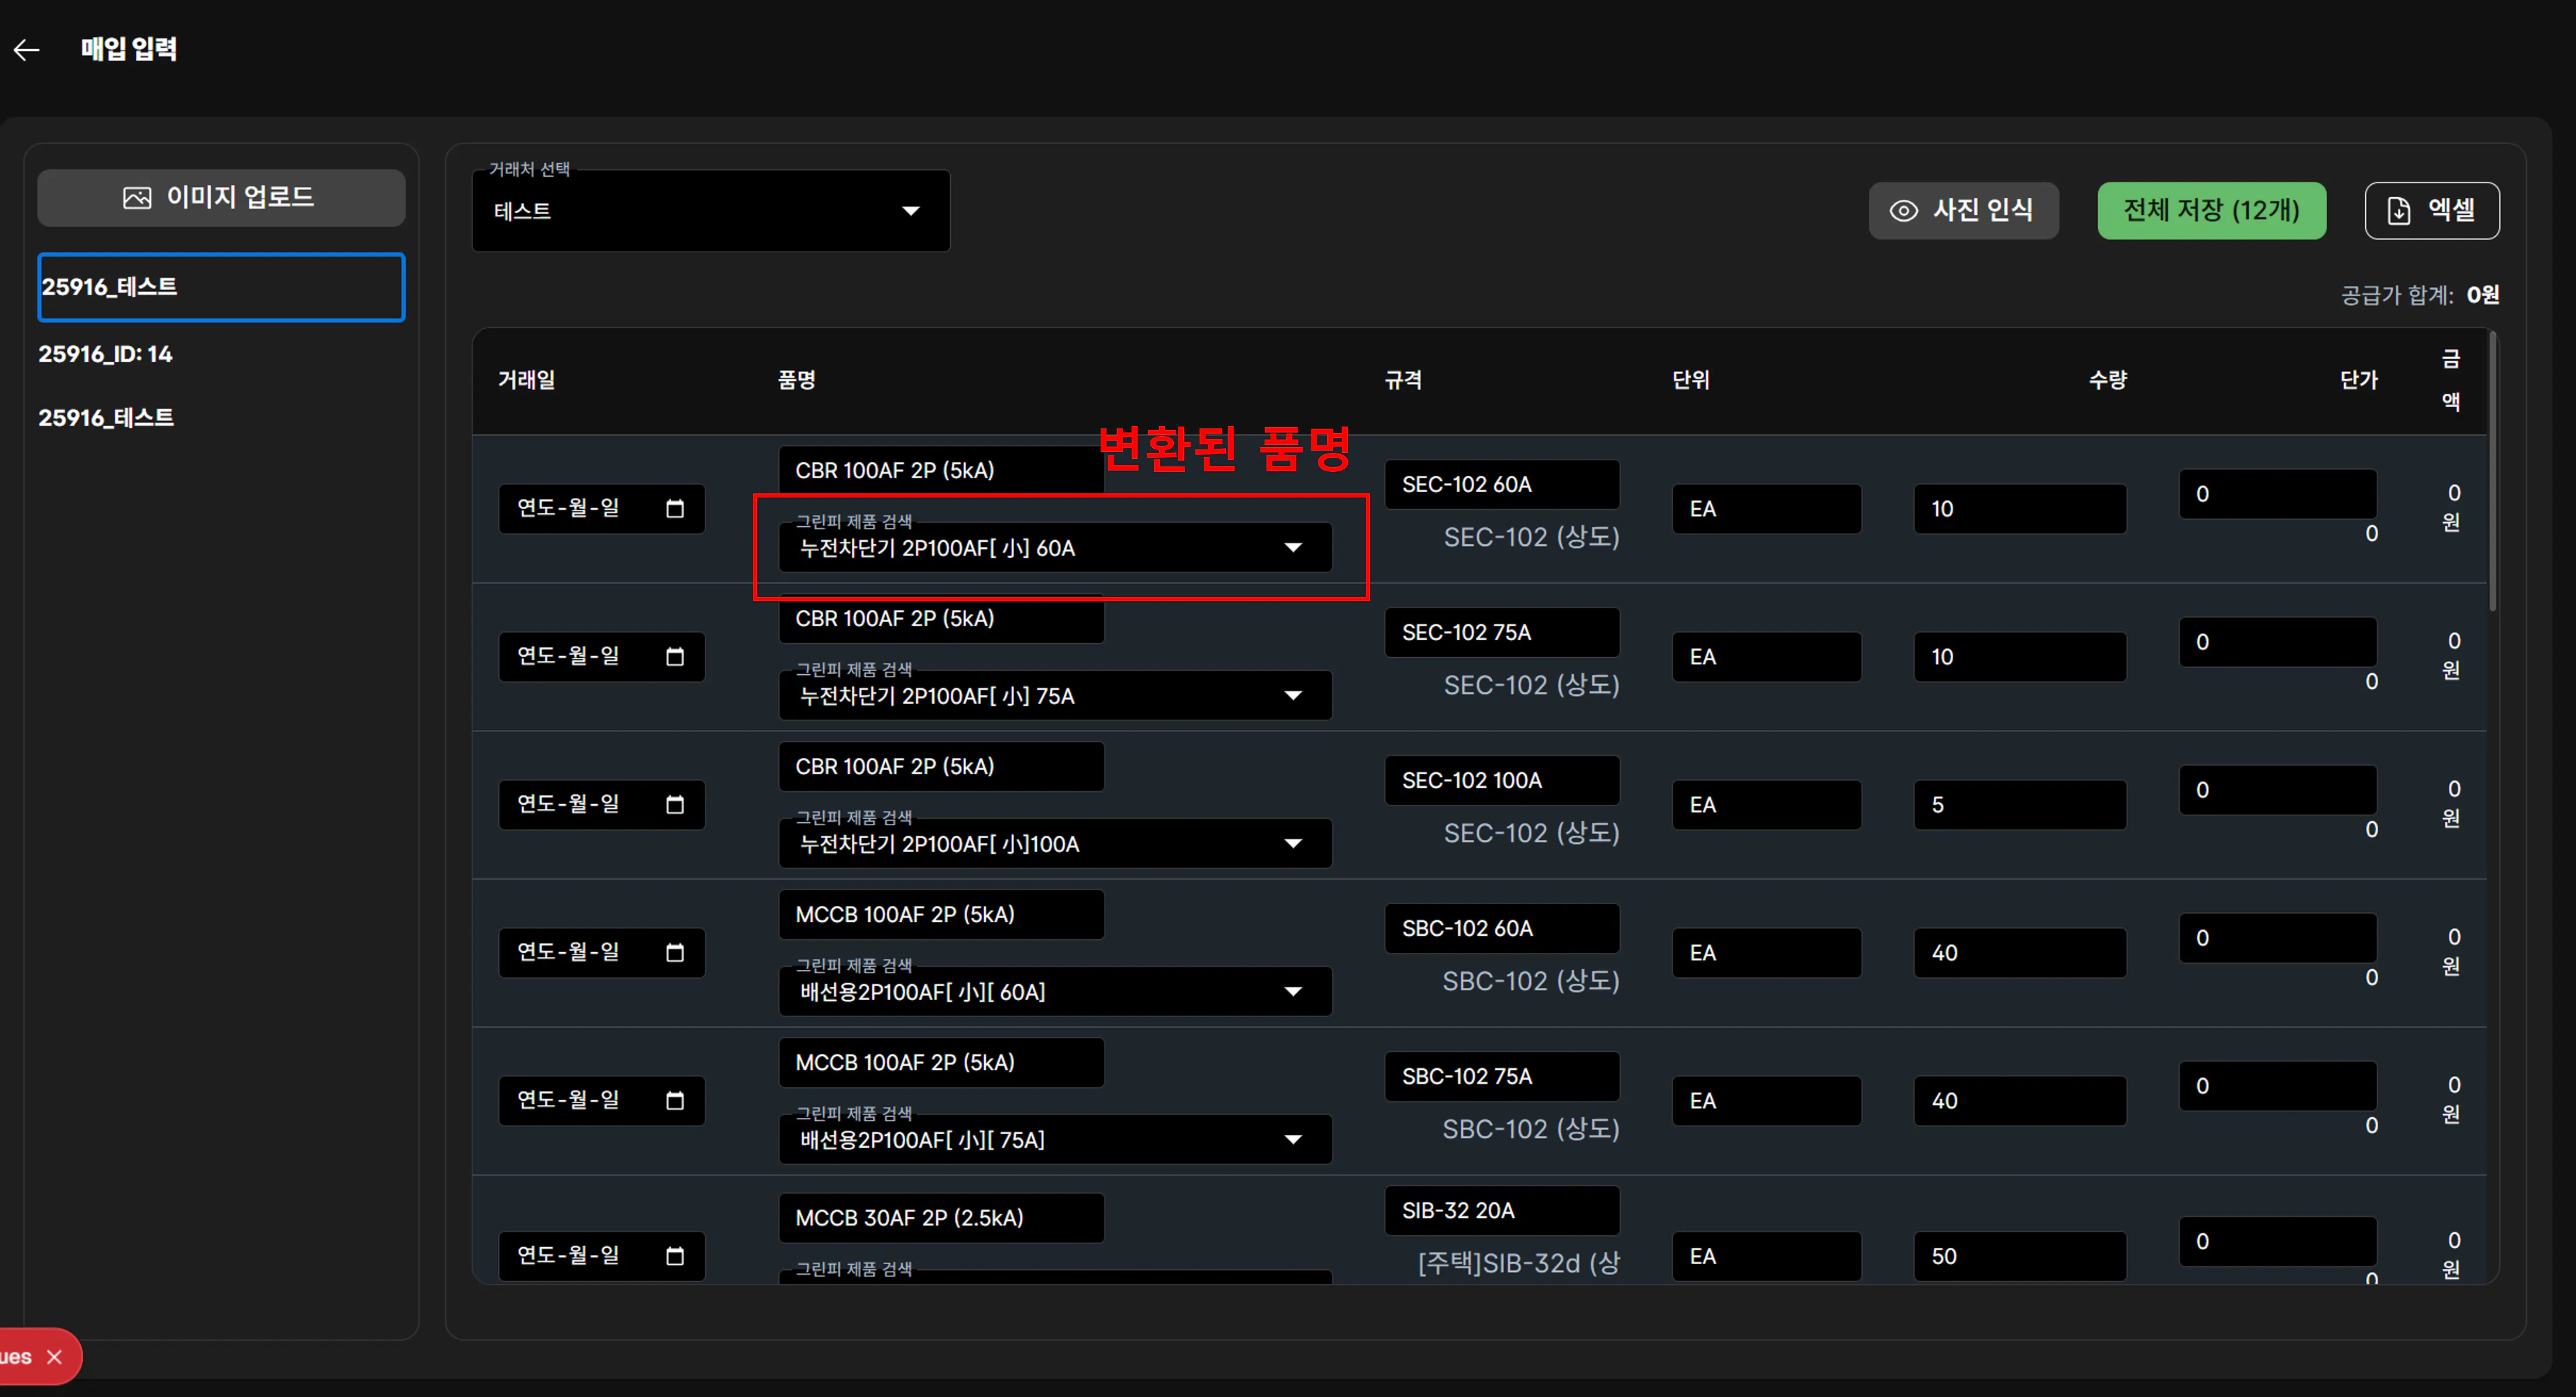This screenshot has height=1397, width=2576.
Task: Click the download icon on 엑셀 button
Action: click(2398, 211)
